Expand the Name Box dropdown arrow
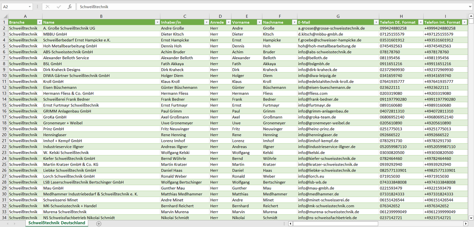This screenshot has height=227, width=474. [x=30, y=7]
